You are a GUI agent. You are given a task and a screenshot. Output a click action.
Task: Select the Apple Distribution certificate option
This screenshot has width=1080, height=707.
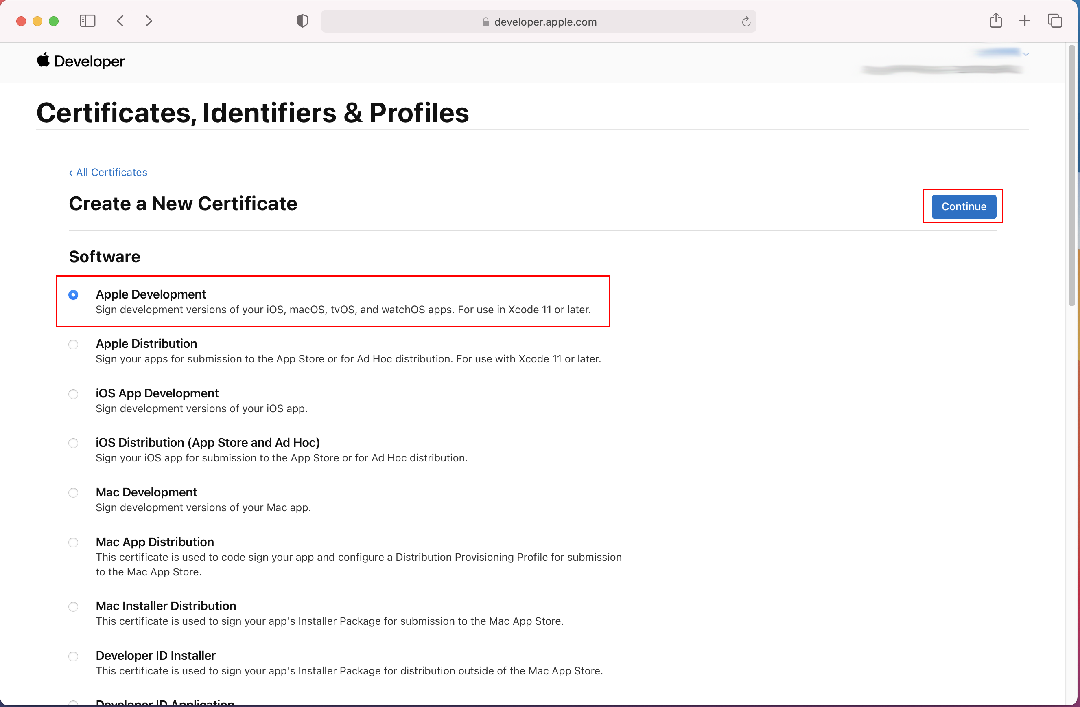(x=73, y=344)
